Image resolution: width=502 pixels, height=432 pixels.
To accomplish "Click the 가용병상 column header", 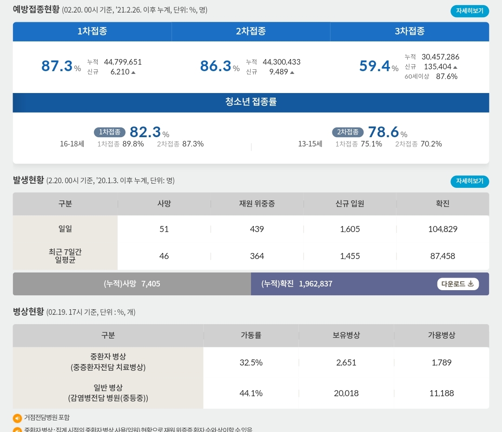I will click(442, 335).
